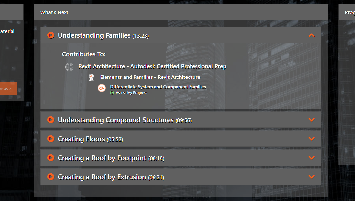Image resolution: width=355 pixels, height=201 pixels.
Task: Collapse the Understanding Families section
Action: [x=312, y=35]
